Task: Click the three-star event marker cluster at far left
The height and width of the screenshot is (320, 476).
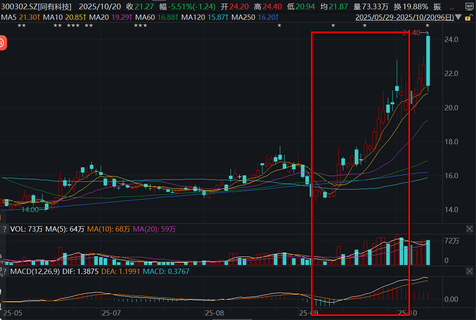Action: 73,25
